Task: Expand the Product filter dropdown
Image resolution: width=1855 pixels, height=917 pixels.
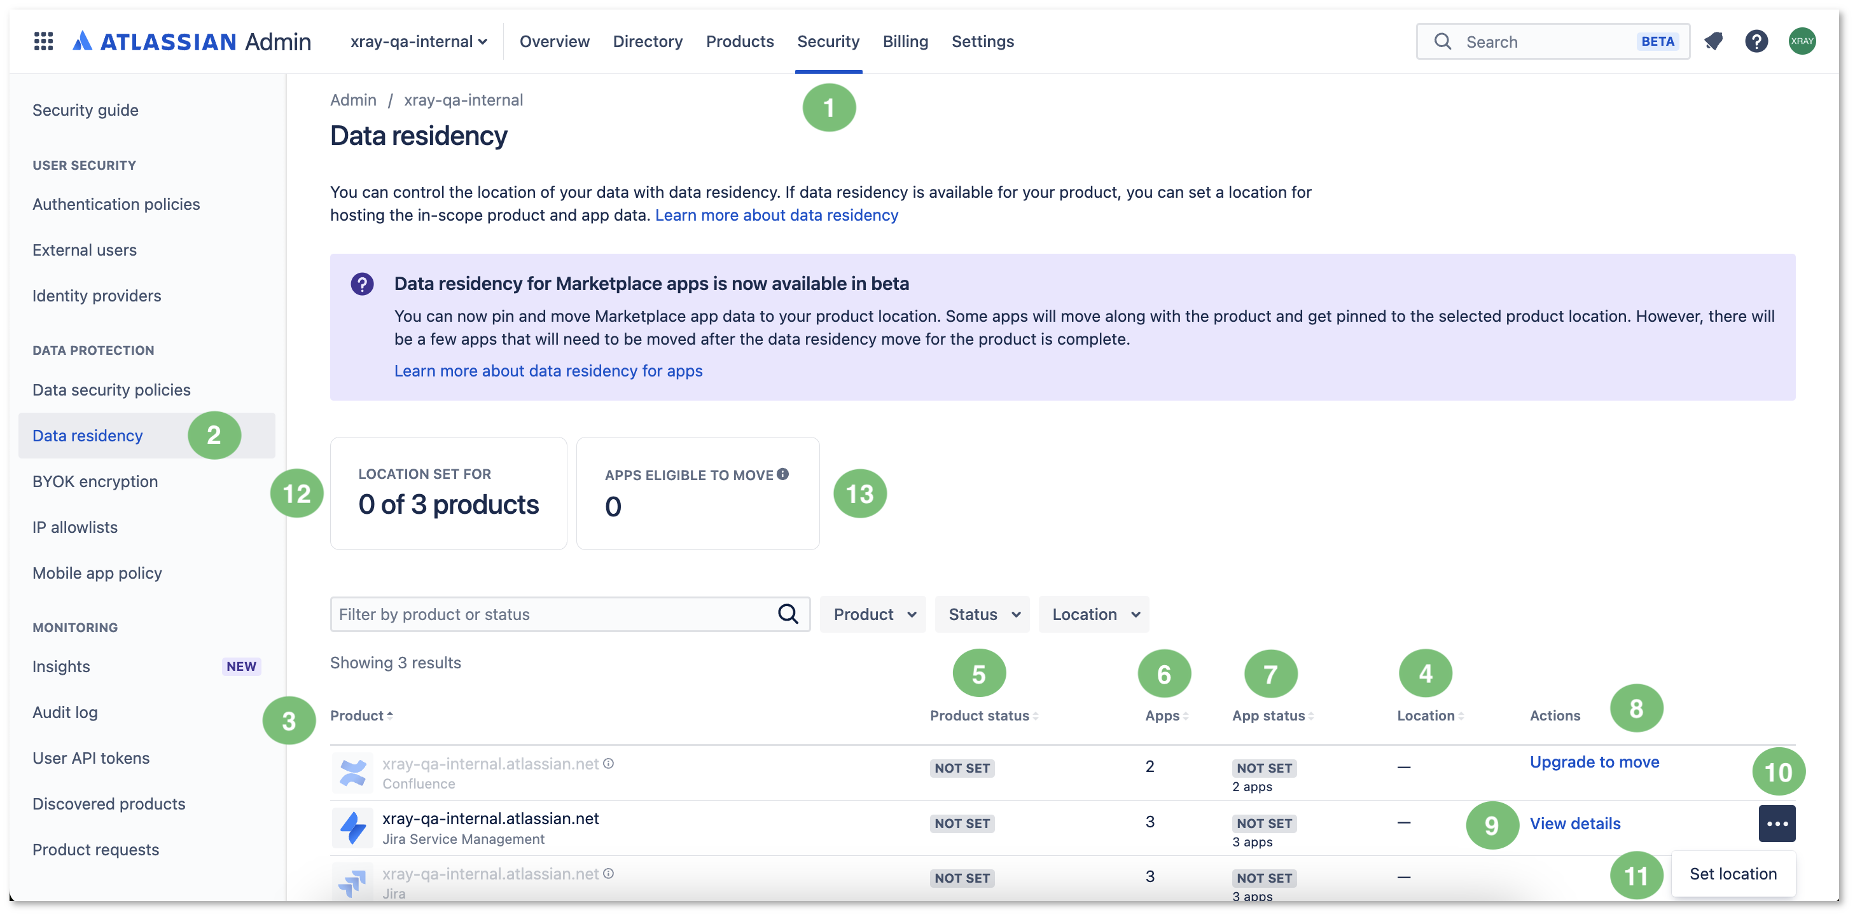Action: [x=873, y=614]
